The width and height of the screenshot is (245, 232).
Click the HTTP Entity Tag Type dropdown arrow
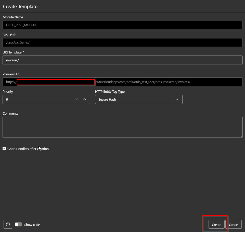pos(177,99)
